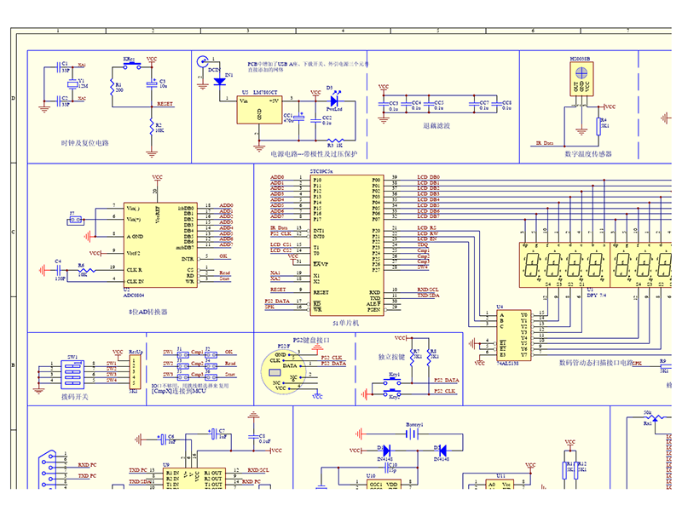
Task: Select the KRes reset pushbutton
Action: click(132, 66)
